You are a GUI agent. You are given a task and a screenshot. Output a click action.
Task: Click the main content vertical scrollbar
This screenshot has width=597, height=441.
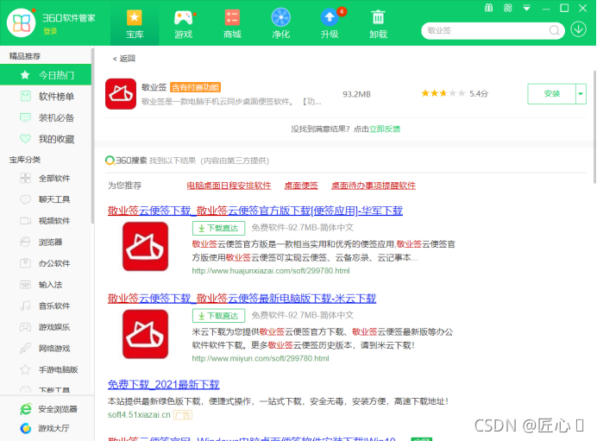594,127
